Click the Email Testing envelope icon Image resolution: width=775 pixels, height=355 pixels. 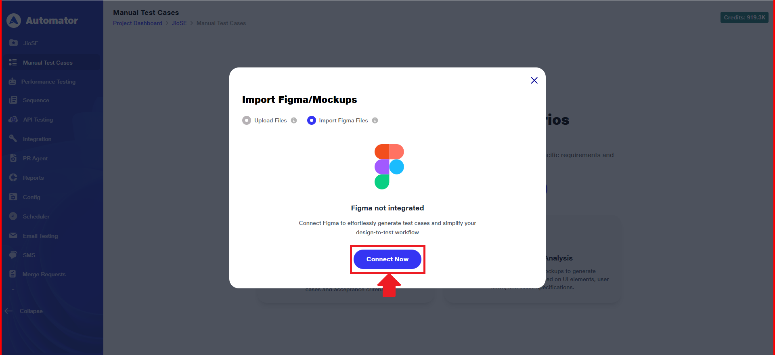tap(13, 236)
